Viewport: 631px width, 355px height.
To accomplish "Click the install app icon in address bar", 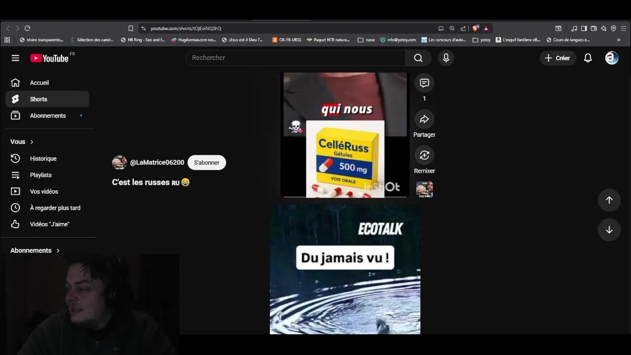I will (x=441, y=29).
